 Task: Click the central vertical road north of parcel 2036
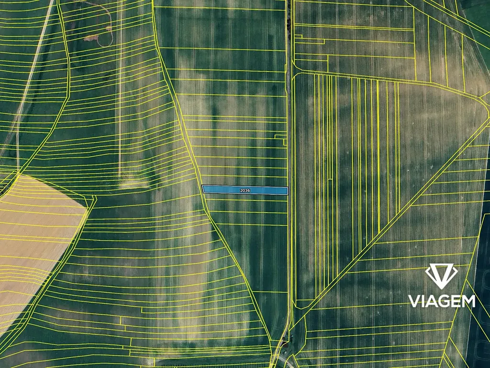tap(290, 120)
